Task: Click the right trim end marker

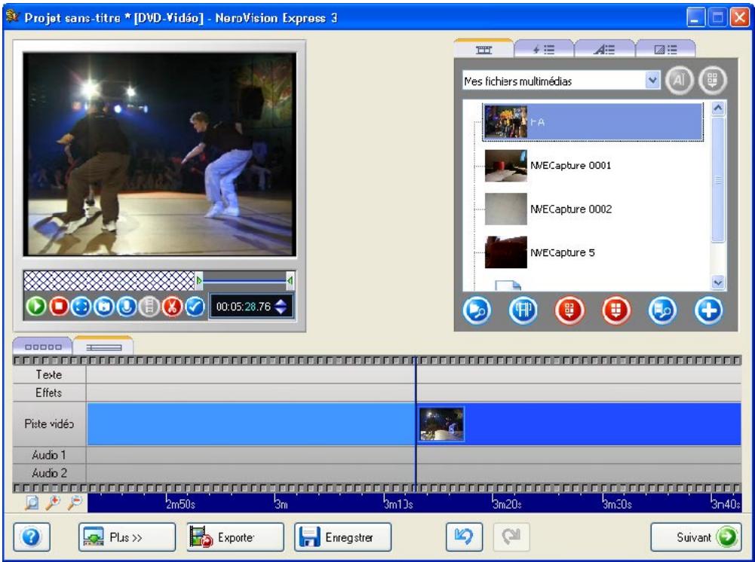Action: [290, 280]
